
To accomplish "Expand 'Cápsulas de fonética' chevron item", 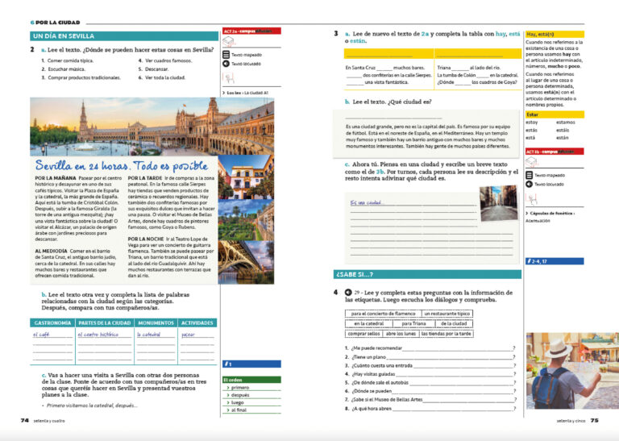I will (526, 212).
